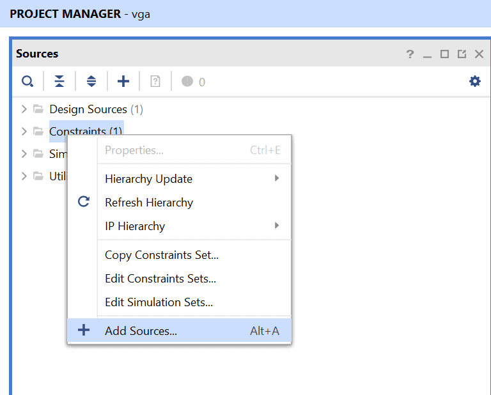Click the Refresh Hierarchy circular arrow icon

pyautogui.click(x=83, y=202)
